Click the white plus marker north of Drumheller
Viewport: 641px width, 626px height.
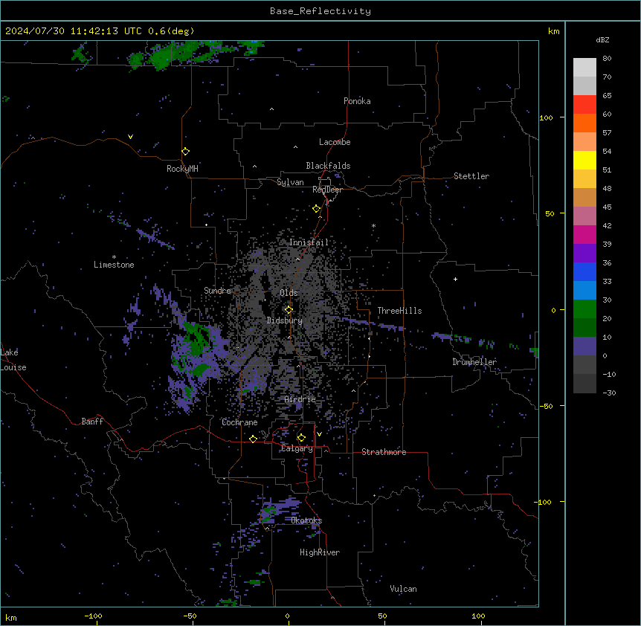tap(455, 279)
